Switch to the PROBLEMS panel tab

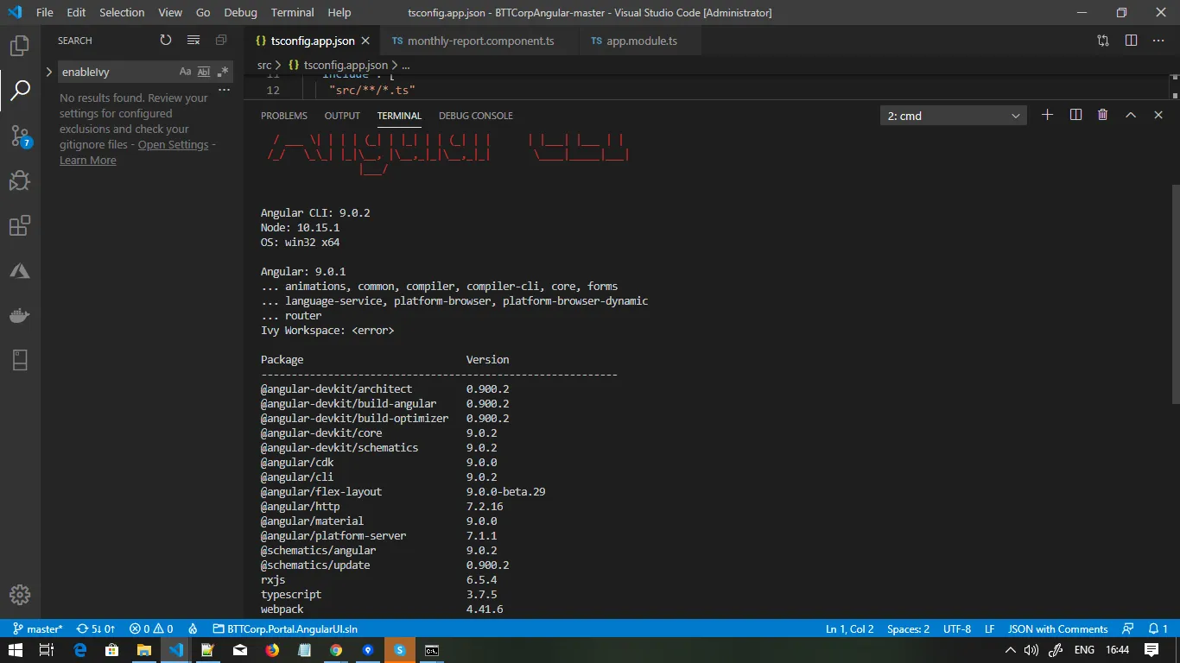click(284, 116)
